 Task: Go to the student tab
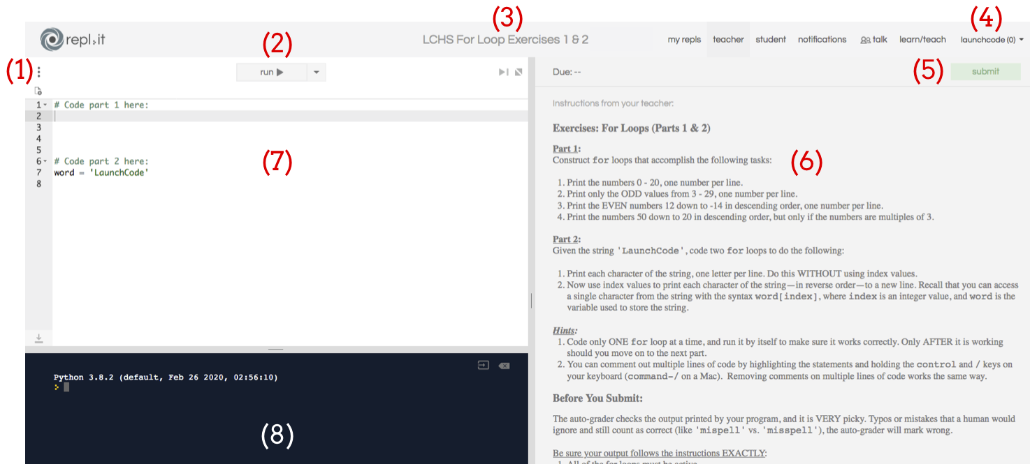[x=771, y=40]
